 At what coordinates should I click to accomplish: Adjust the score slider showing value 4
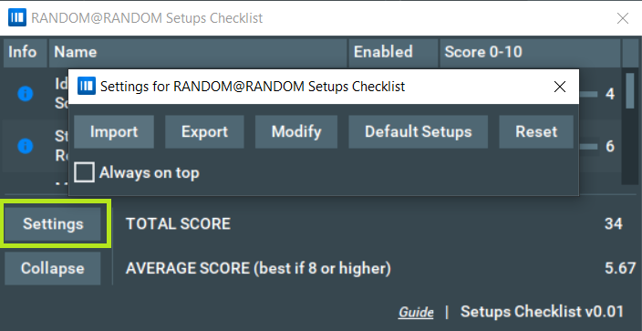pyautogui.click(x=588, y=94)
